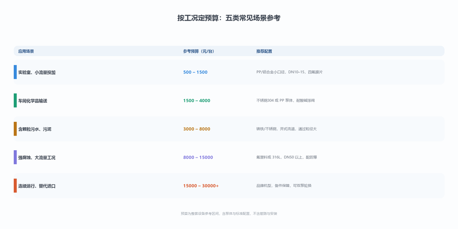Image resolution: width=458 pixels, height=229 pixels.
Task: Click the title 按工况定预算：五类常见场景参考
Action: [229, 18]
